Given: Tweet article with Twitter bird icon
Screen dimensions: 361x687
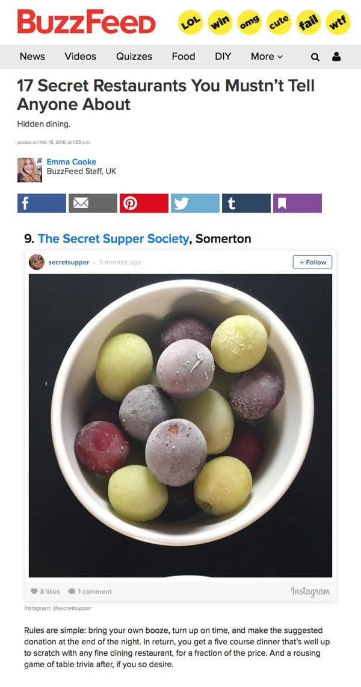Looking at the screenshot, I should (195, 204).
